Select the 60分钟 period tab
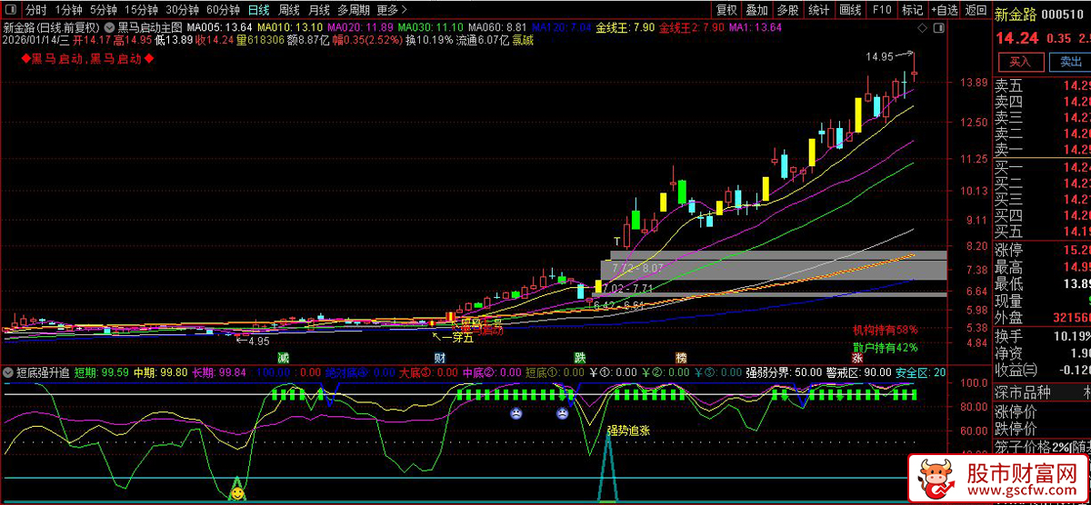This screenshot has height=505, width=1091. (x=223, y=10)
